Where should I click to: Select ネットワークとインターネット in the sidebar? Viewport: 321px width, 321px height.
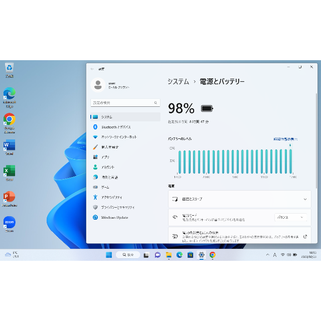(x=125, y=137)
